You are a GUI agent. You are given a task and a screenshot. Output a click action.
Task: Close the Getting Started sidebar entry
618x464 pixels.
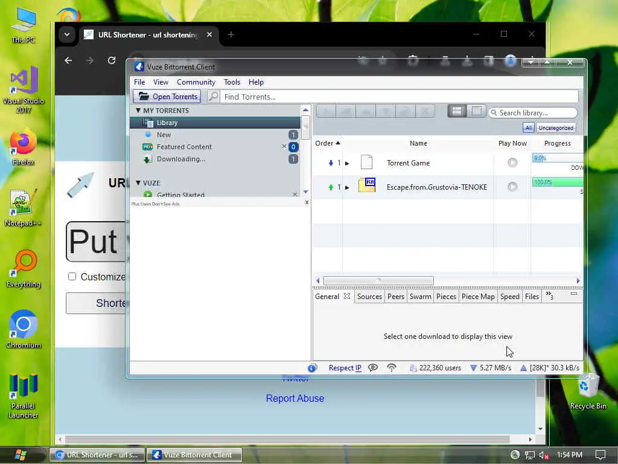coord(295,195)
